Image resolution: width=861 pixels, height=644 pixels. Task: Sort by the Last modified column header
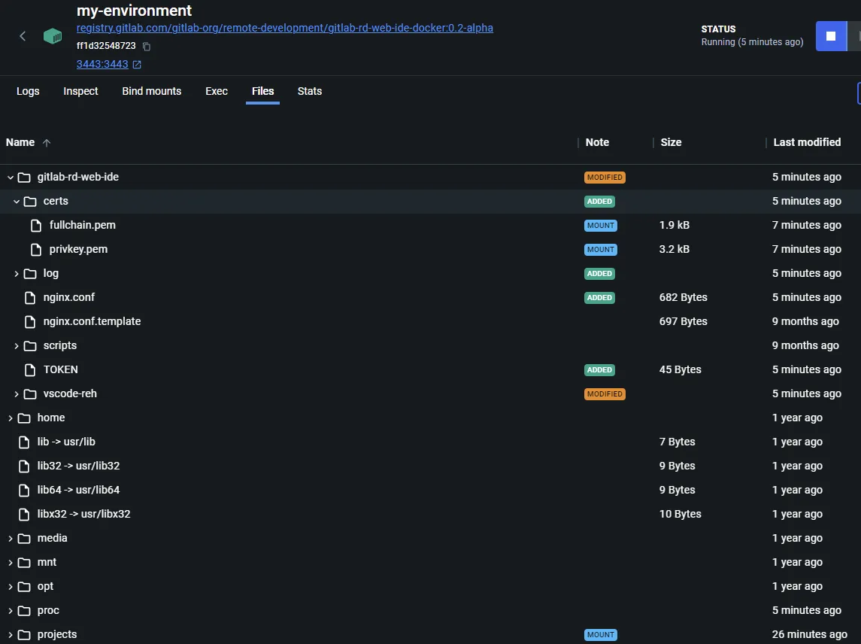coord(807,142)
